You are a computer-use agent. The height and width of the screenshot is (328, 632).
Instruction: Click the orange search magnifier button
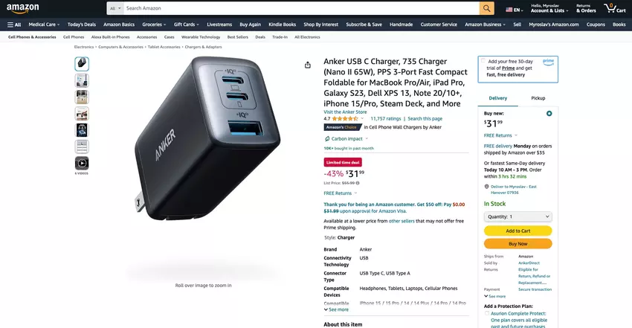[486, 8]
